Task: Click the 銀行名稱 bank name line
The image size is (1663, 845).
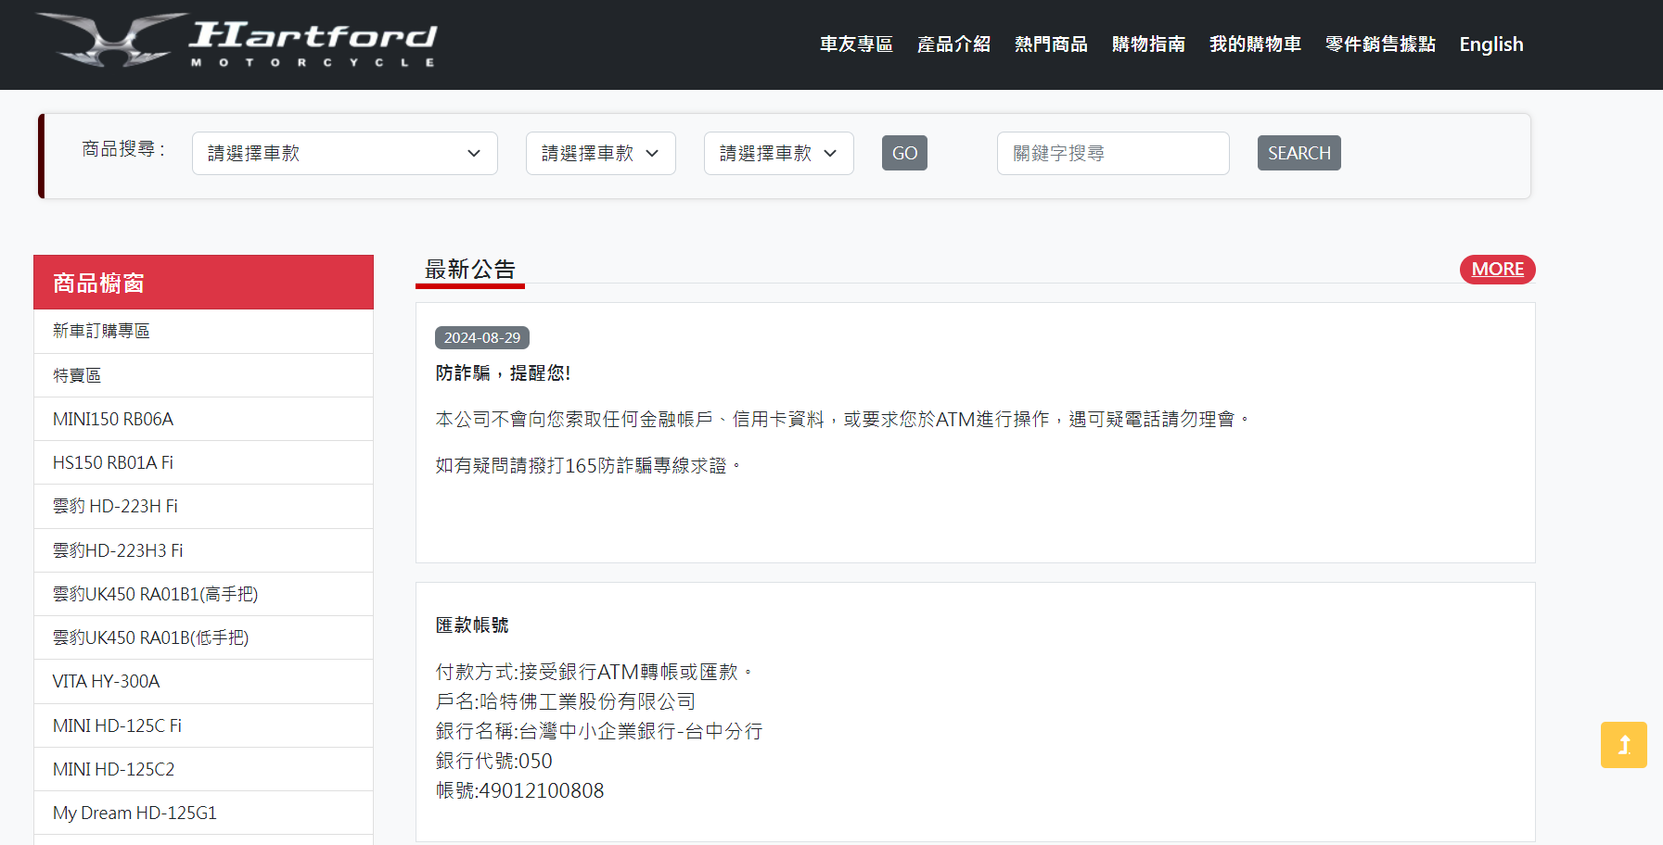Action: [599, 731]
